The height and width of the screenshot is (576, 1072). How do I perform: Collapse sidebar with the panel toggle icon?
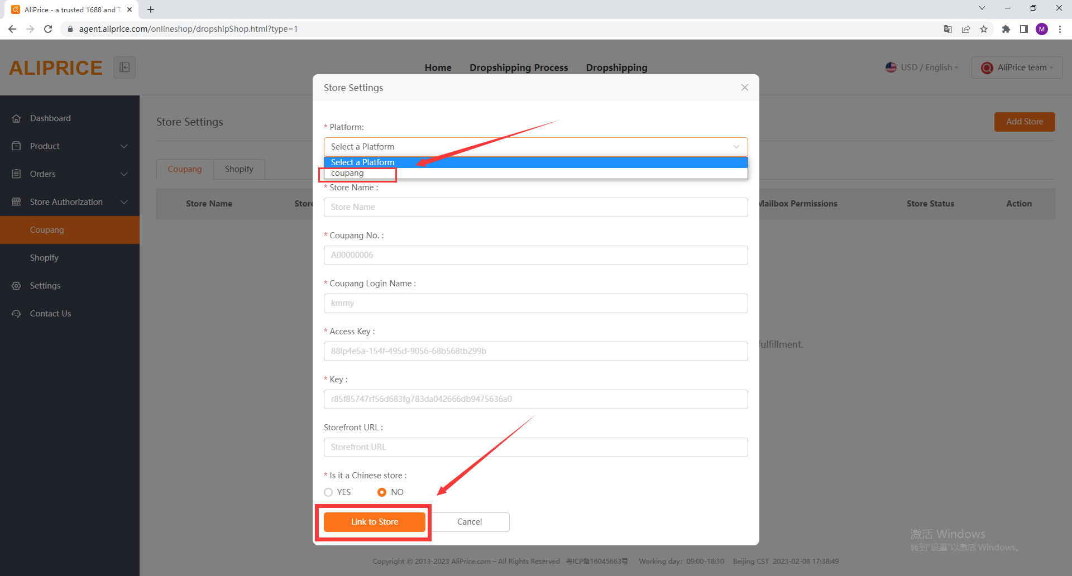[x=125, y=68]
